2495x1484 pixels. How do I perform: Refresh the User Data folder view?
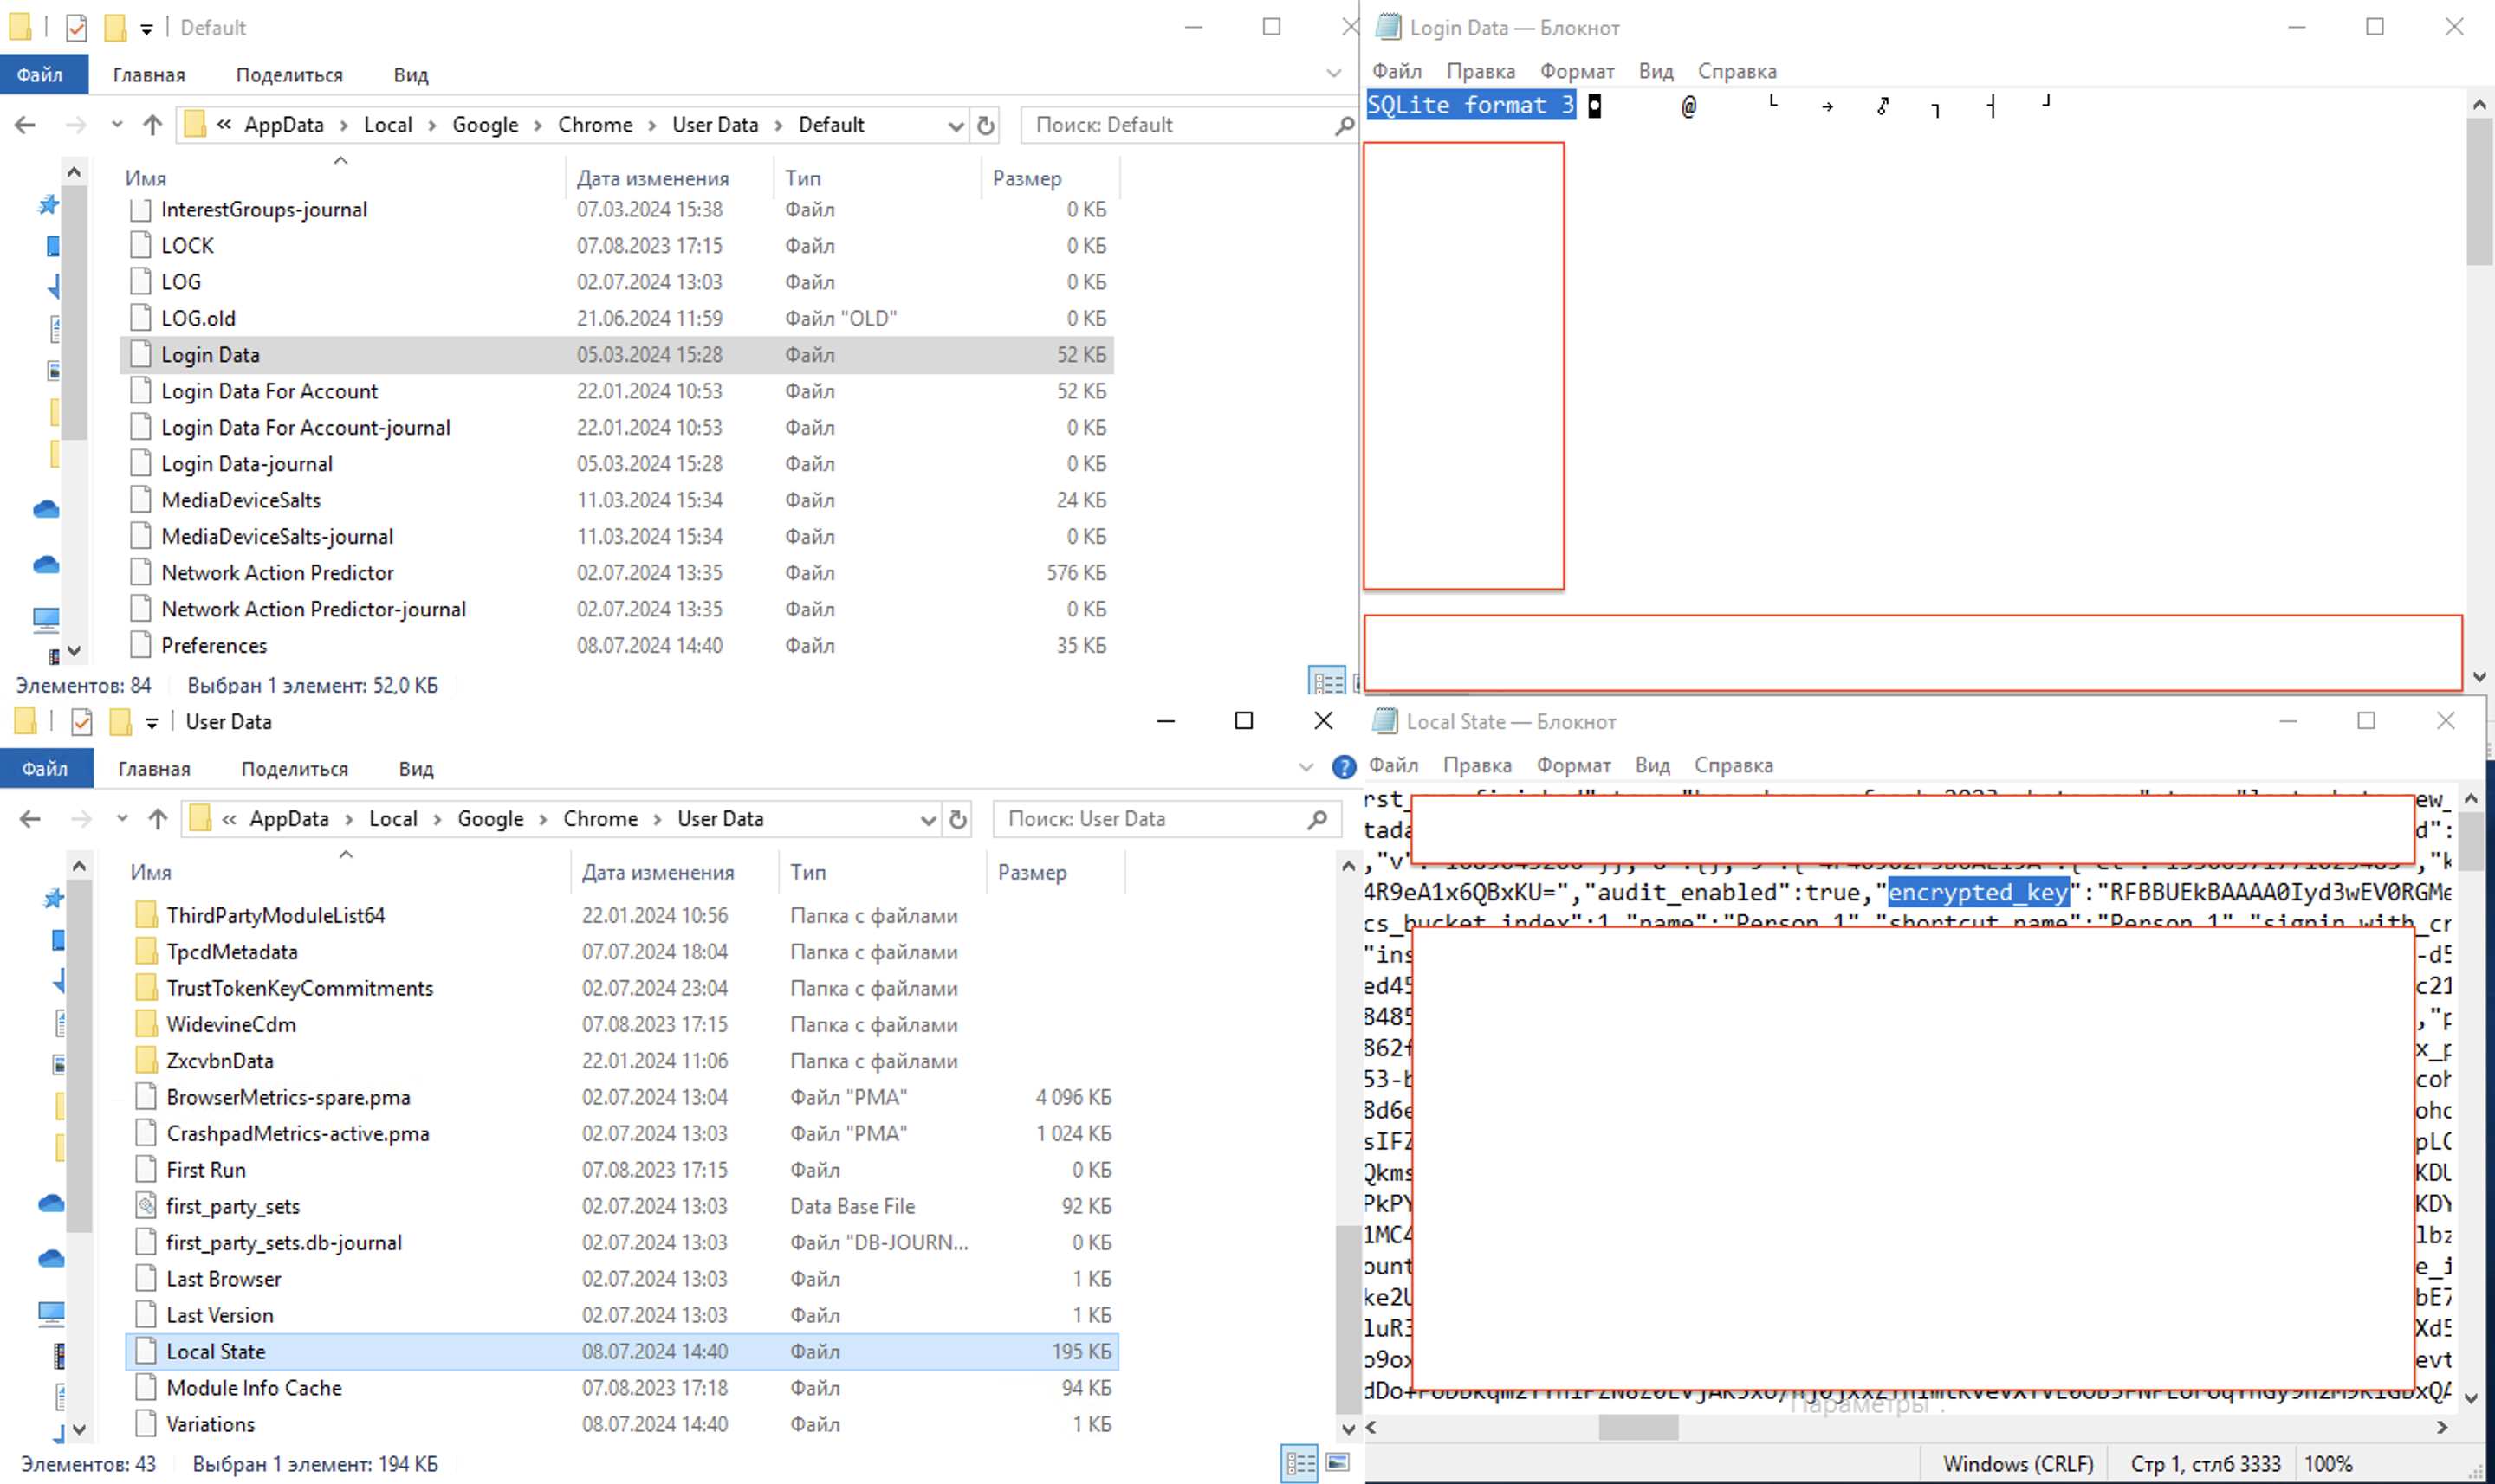point(957,819)
